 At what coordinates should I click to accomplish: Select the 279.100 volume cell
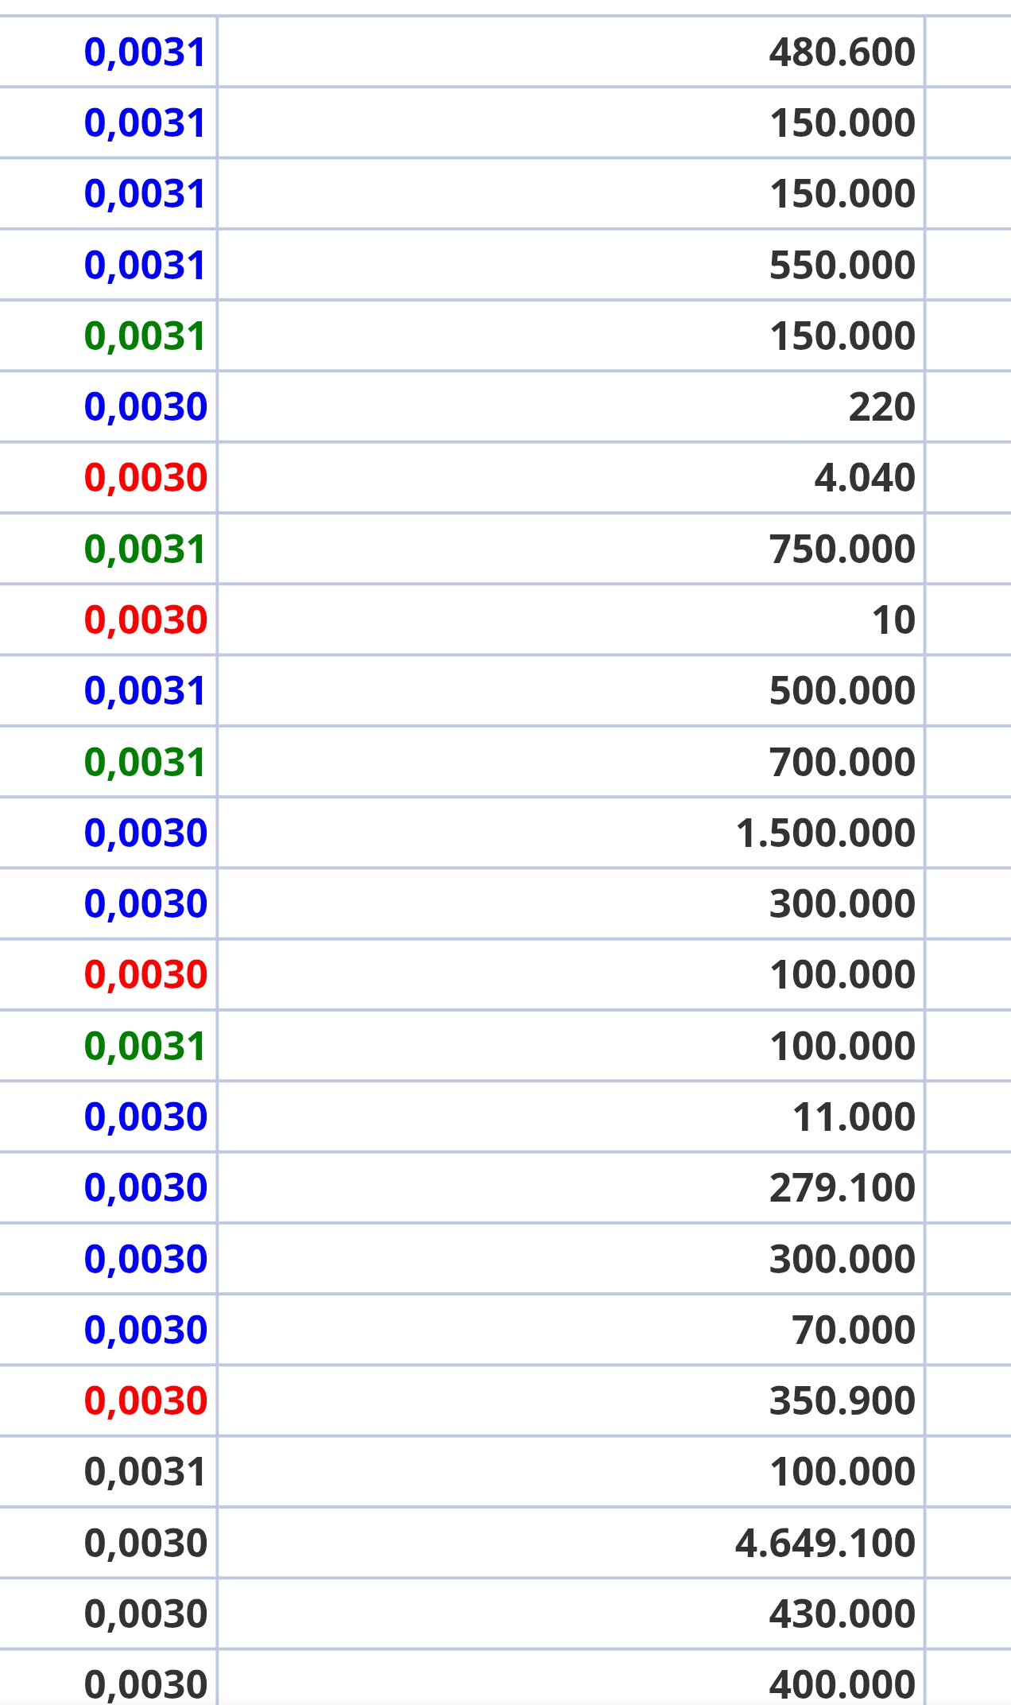point(571,1187)
